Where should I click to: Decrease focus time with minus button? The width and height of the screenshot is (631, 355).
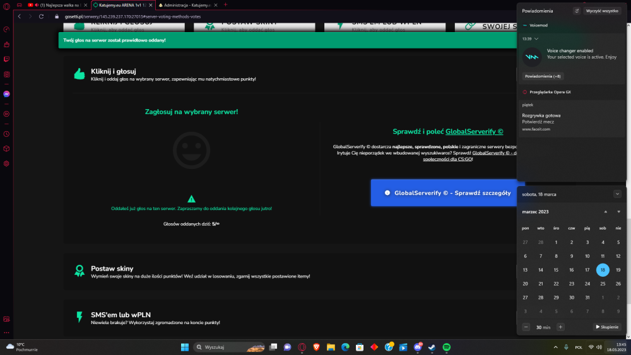[526, 327]
